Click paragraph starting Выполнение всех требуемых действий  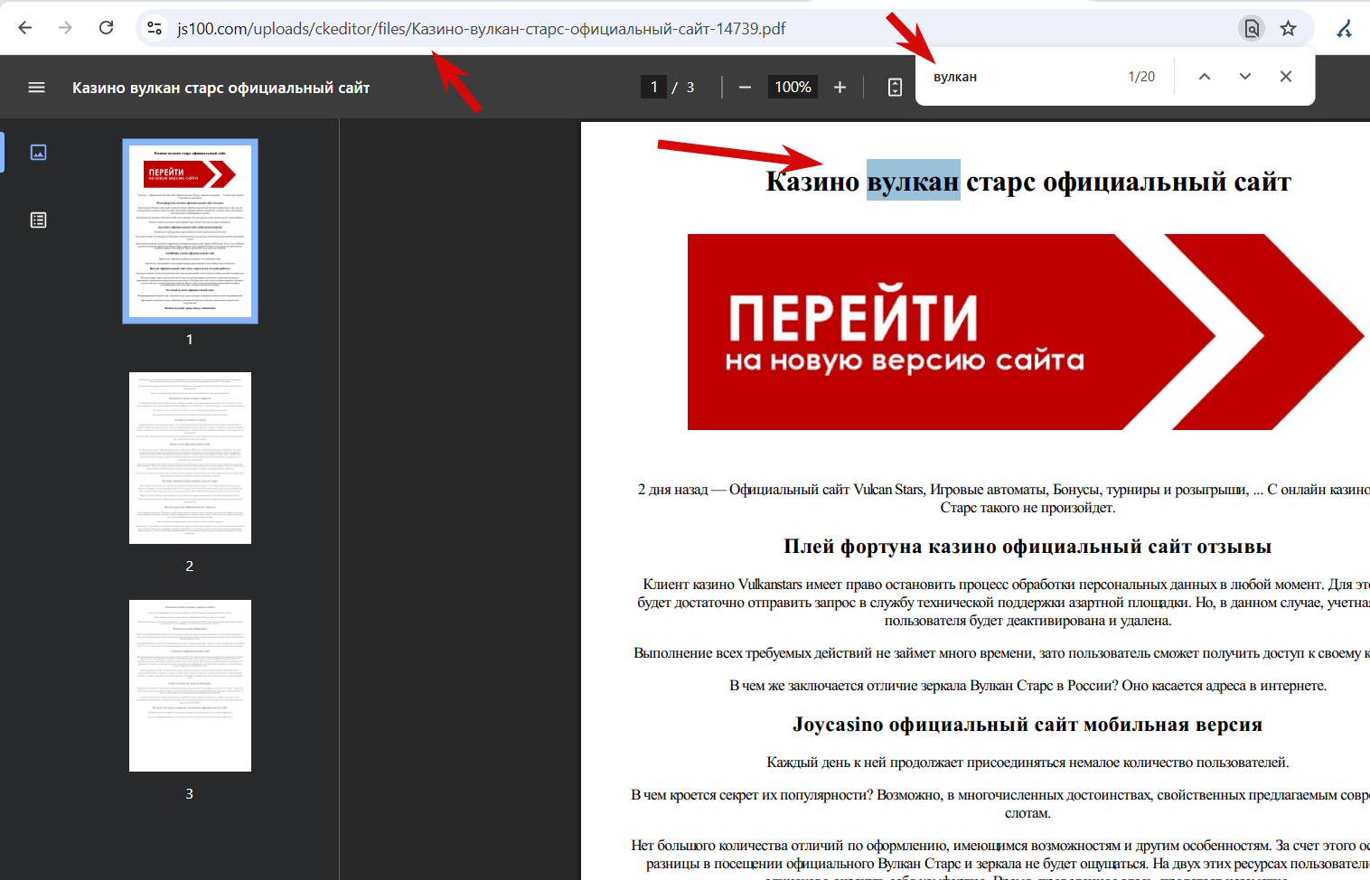click(1001, 652)
